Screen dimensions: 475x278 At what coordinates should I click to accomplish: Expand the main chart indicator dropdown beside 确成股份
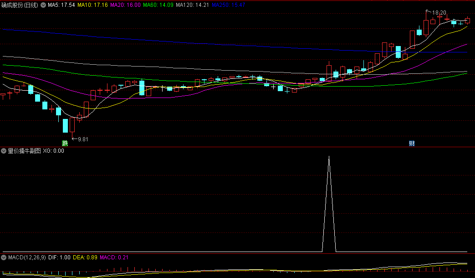coord(43,5)
